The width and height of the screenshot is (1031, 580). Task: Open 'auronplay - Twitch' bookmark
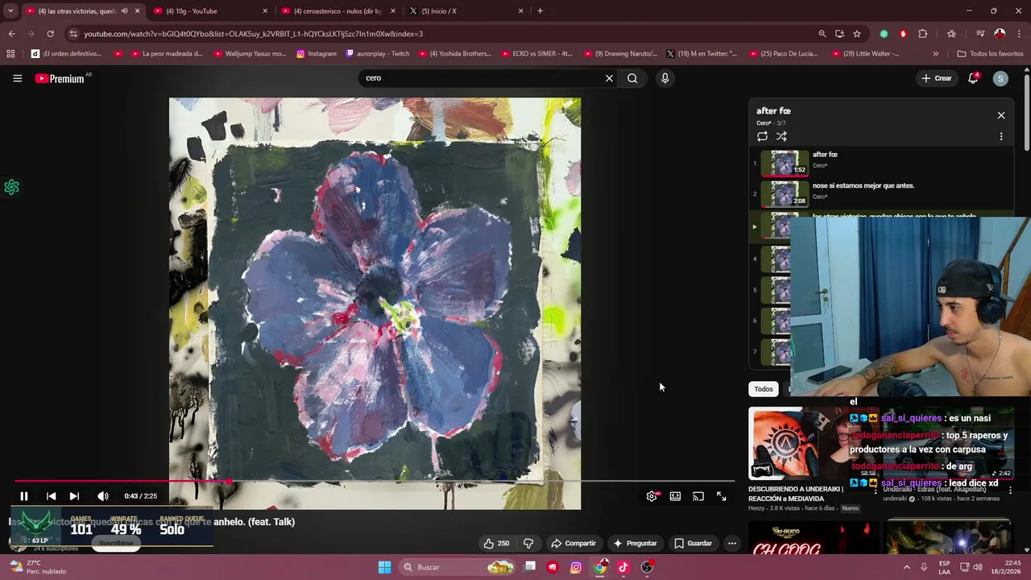(x=378, y=54)
